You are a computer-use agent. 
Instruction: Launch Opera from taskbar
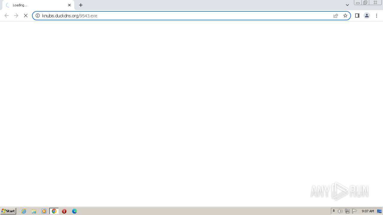[64, 211]
